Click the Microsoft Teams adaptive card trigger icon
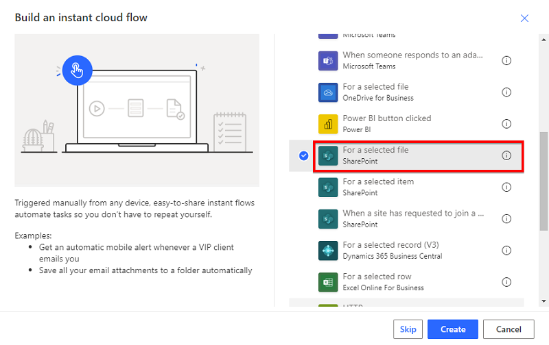The image size is (549, 345). pyautogui.click(x=328, y=61)
